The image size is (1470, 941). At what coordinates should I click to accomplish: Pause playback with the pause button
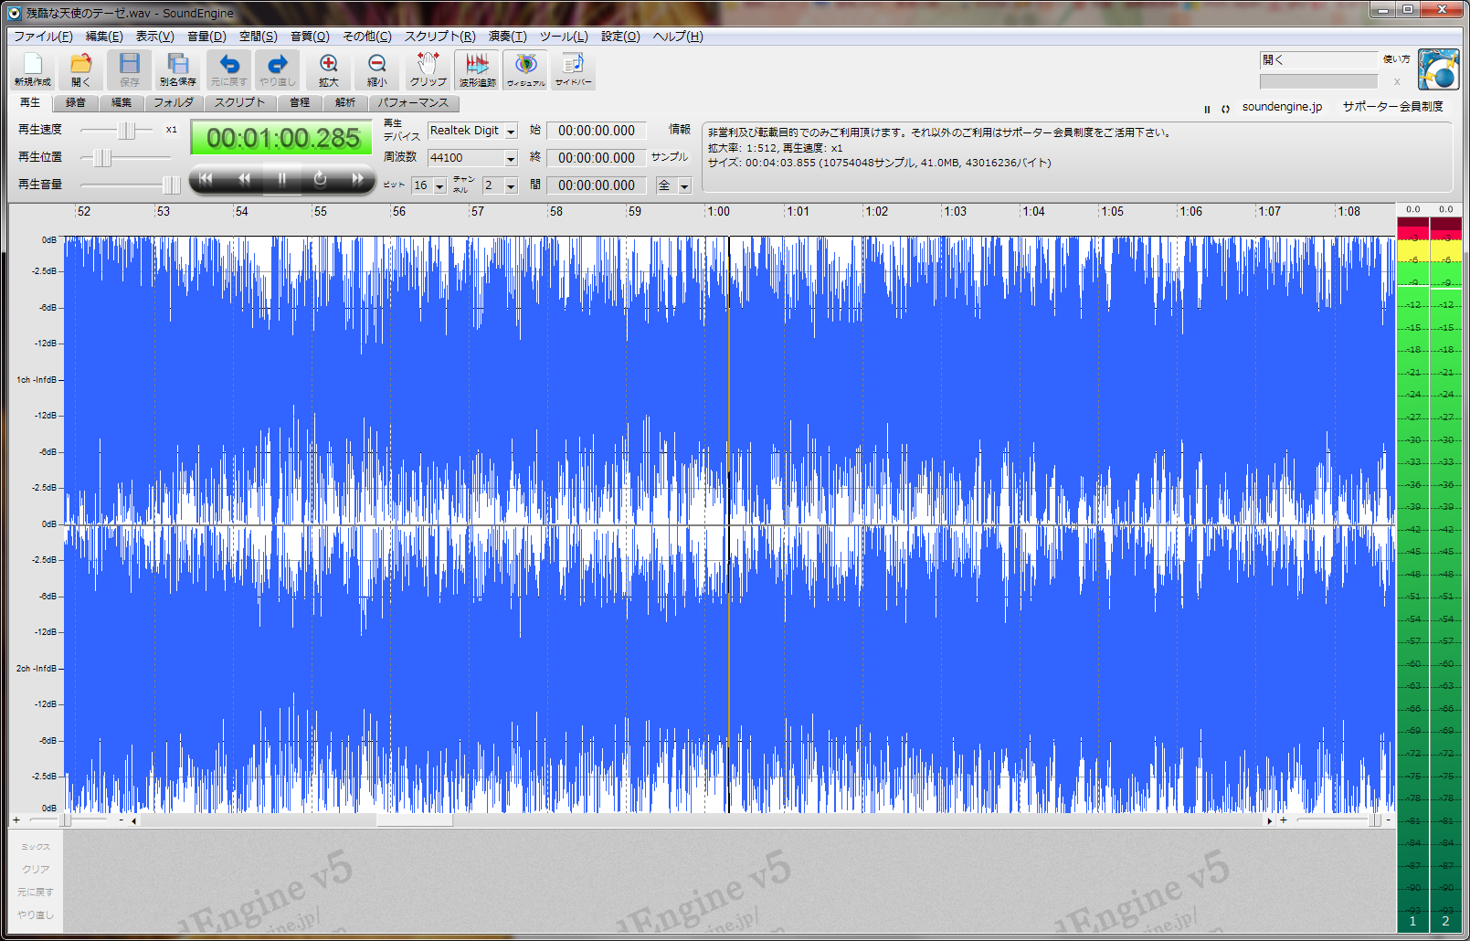click(282, 179)
